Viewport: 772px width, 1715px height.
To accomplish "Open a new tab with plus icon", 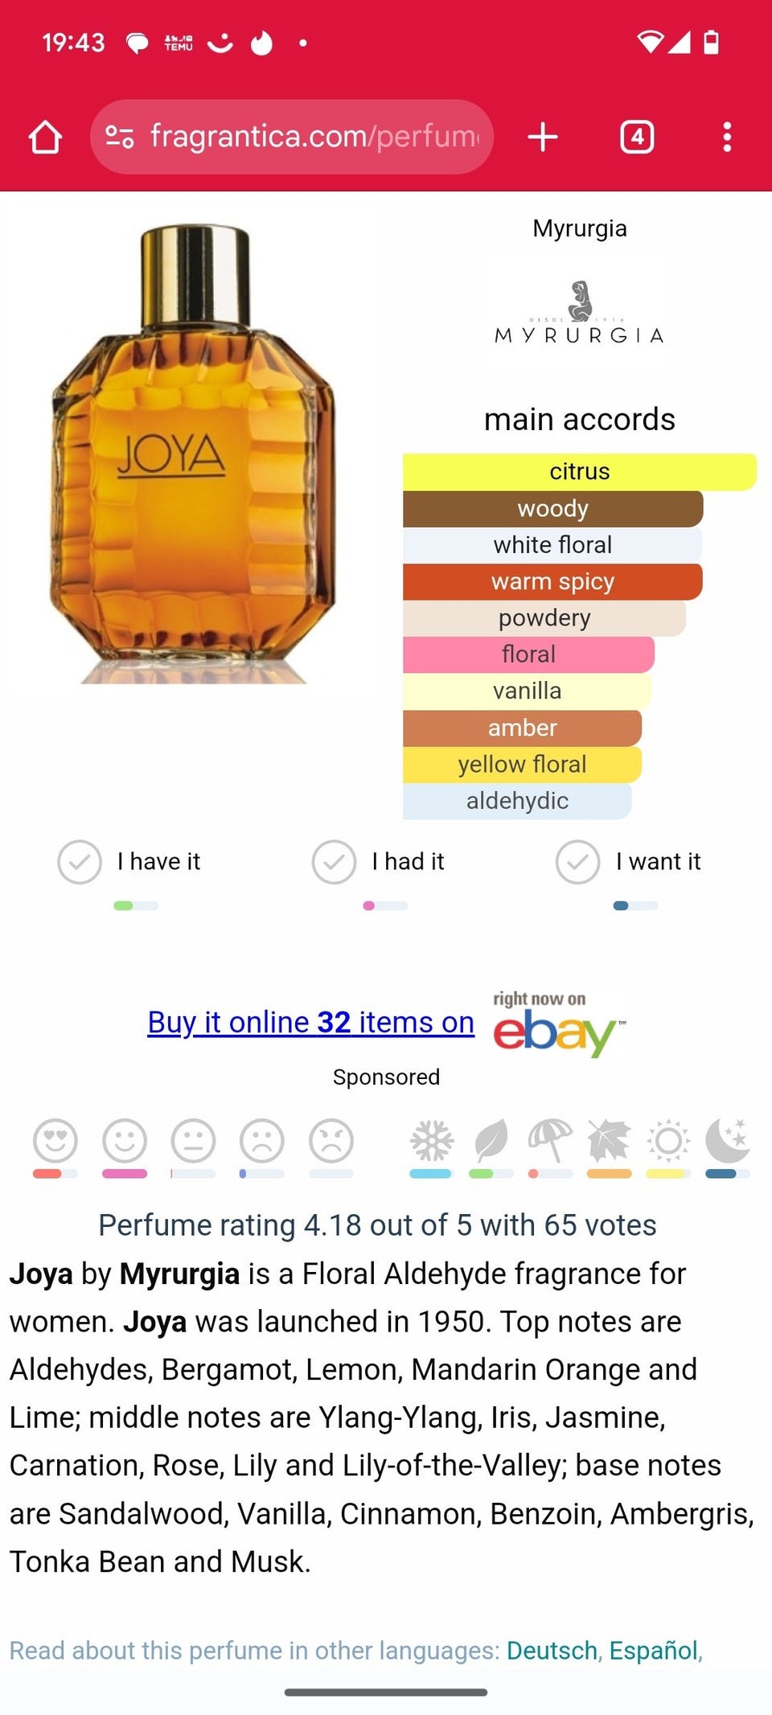I will [543, 137].
